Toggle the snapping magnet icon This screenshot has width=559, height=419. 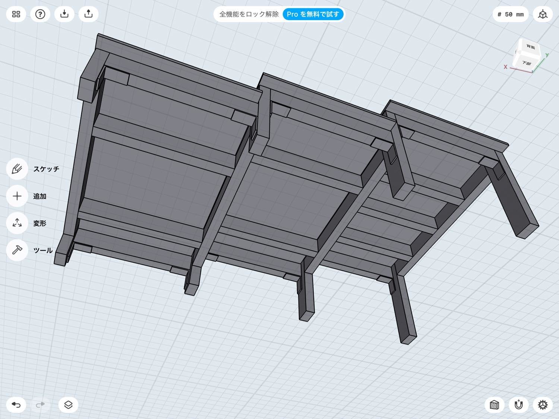point(519,405)
